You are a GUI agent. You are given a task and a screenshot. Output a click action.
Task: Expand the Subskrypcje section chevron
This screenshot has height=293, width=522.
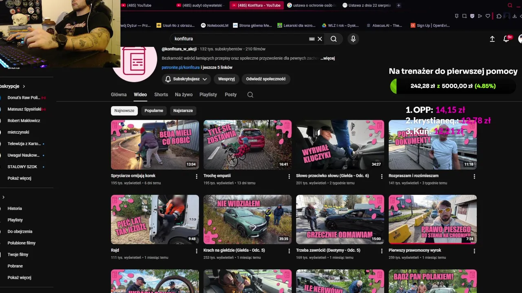click(x=24, y=86)
